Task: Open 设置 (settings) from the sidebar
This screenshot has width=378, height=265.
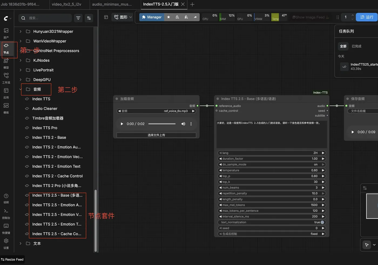Action: [6, 244]
